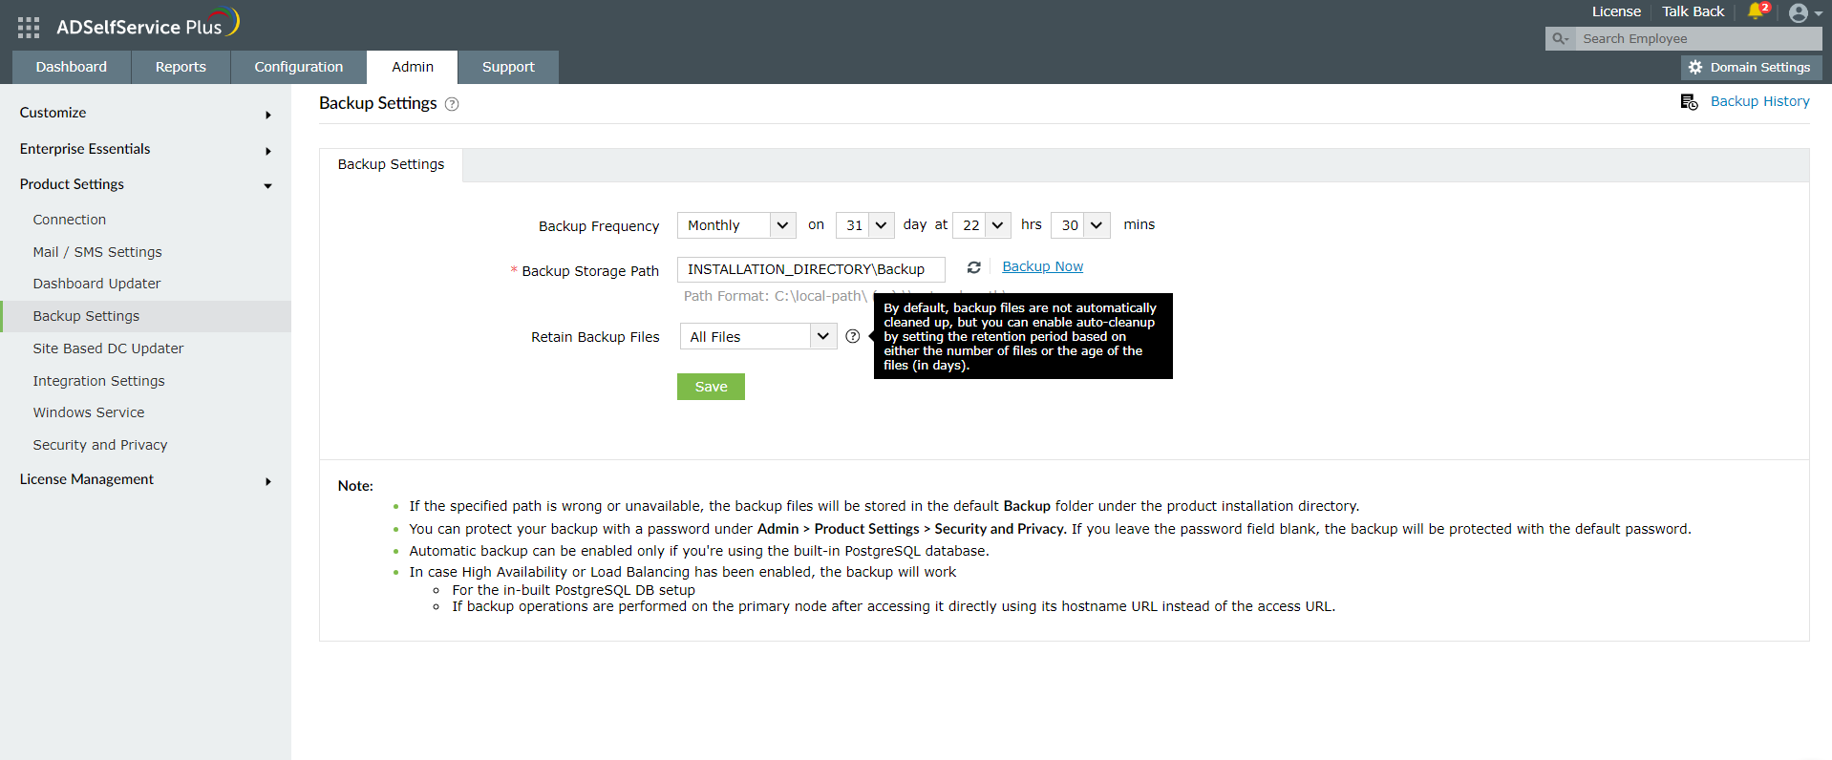Go to the Reports tab
1832x760 pixels.
181,67
